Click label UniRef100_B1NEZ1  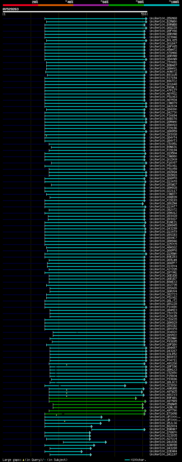click(x=163, y=222)
